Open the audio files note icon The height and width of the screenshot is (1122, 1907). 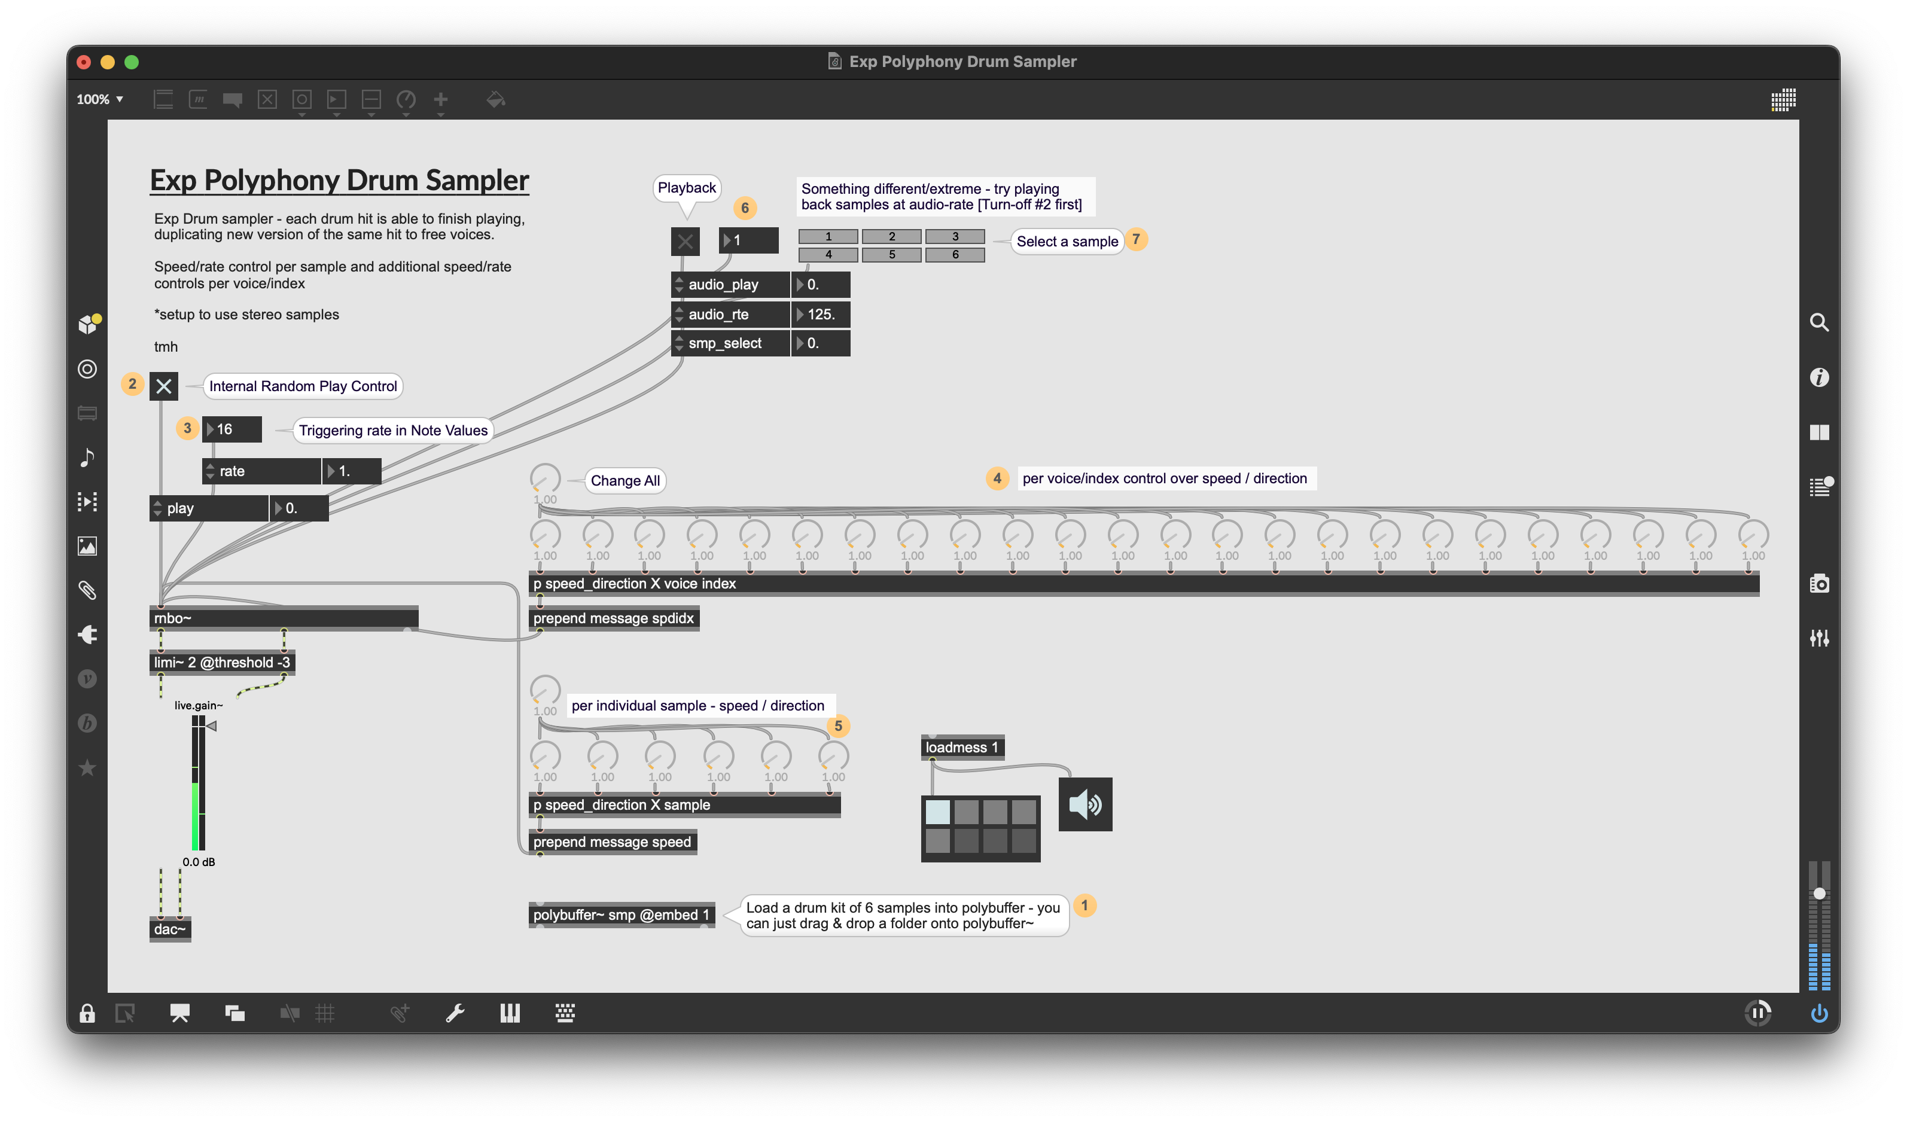[88, 457]
